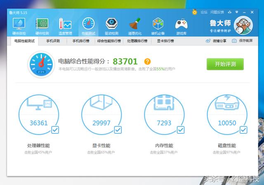Open the 硬件检测 hardware detection icon
The height and width of the screenshot is (185, 264).
[42, 26]
